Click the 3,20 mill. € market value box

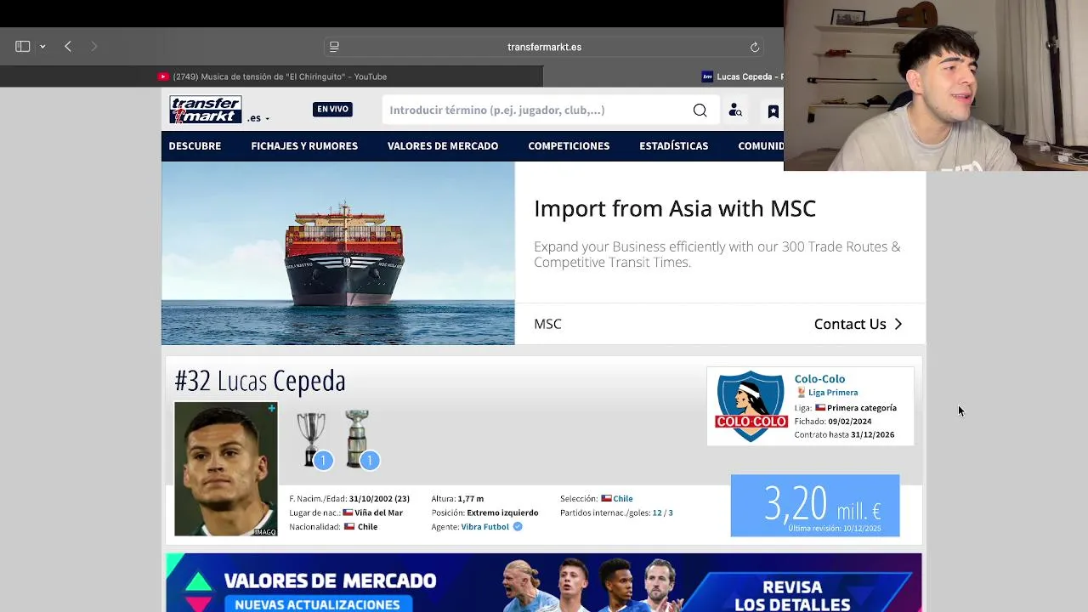pyautogui.click(x=815, y=506)
